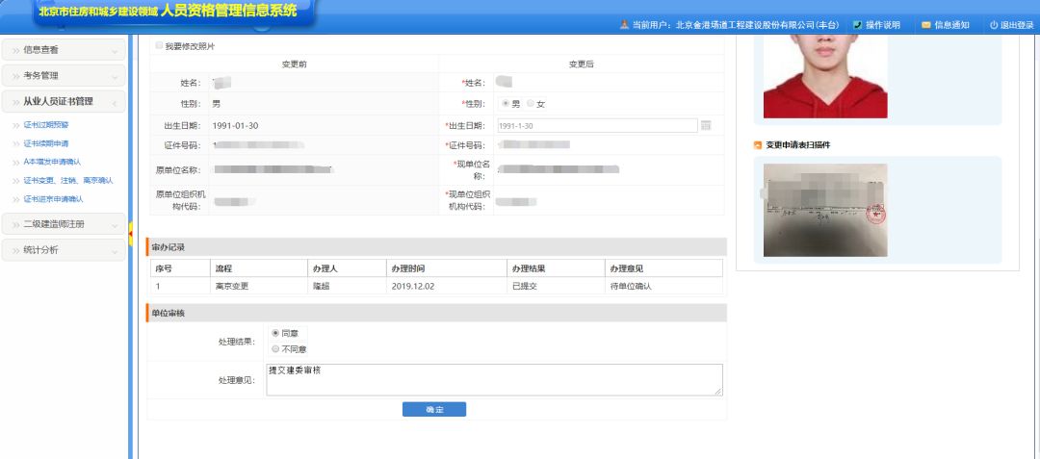Screen dimensions: 1040x459
Task: Expand the 二级建造师注册 section
Action: [64, 224]
